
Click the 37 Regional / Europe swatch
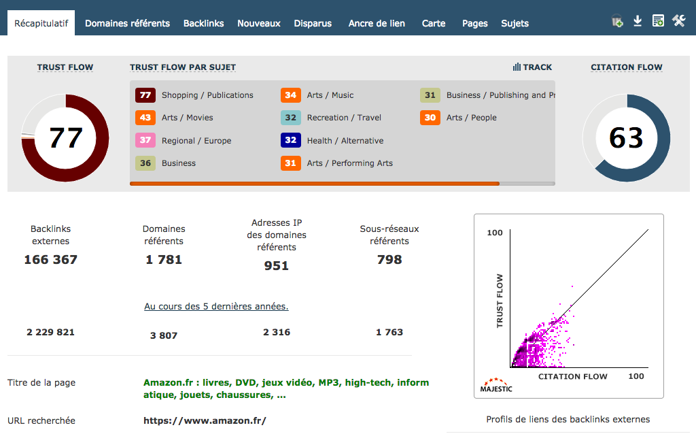coord(145,140)
